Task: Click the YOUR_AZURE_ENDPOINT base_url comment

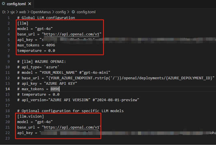Action: [x=116, y=78]
